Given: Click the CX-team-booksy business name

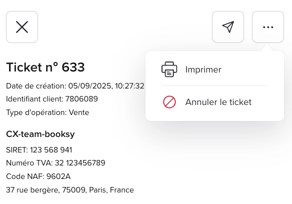Looking at the screenshot, I should [x=40, y=134].
